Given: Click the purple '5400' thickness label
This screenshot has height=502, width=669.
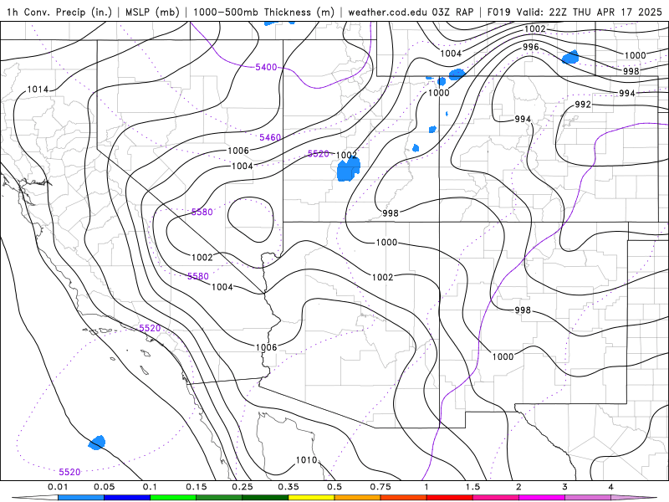Looking at the screenshot, I should 266,67.
